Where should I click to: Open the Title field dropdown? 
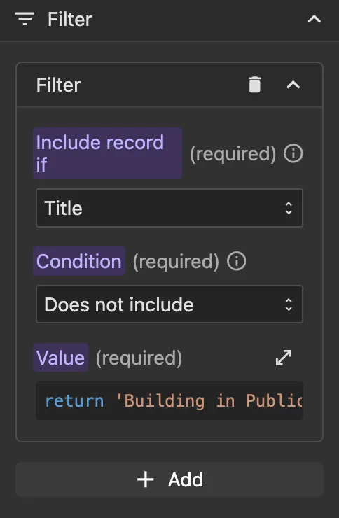[169, 208]
